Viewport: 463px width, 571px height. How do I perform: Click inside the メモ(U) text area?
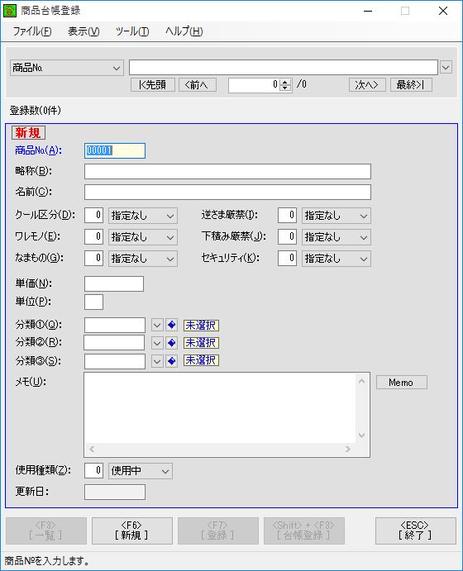tap(220, 408)
